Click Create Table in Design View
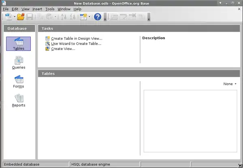 (76, 39)
